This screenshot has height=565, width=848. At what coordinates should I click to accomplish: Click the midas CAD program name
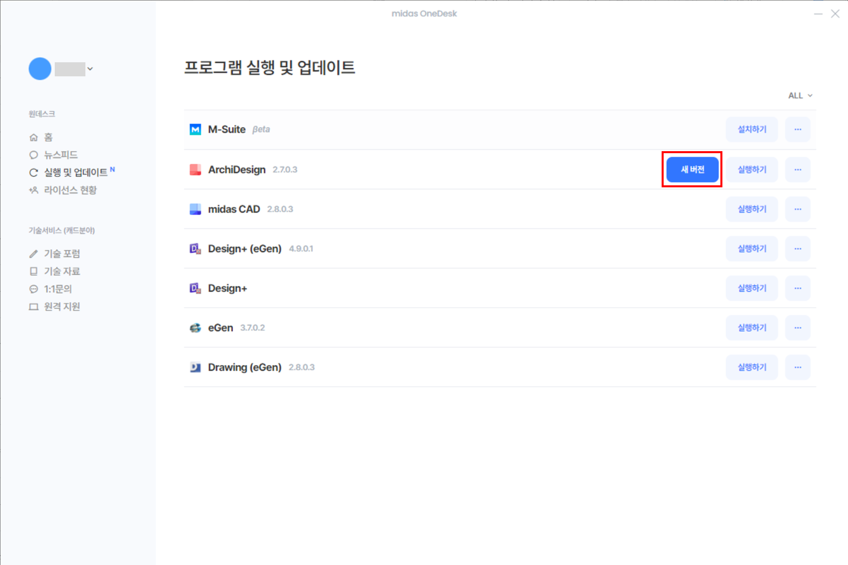[234, 209]
